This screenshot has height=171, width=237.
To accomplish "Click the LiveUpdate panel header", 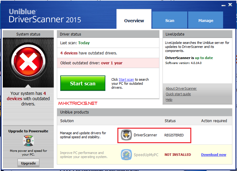I will pyautogui.click(x=197, y=34).
